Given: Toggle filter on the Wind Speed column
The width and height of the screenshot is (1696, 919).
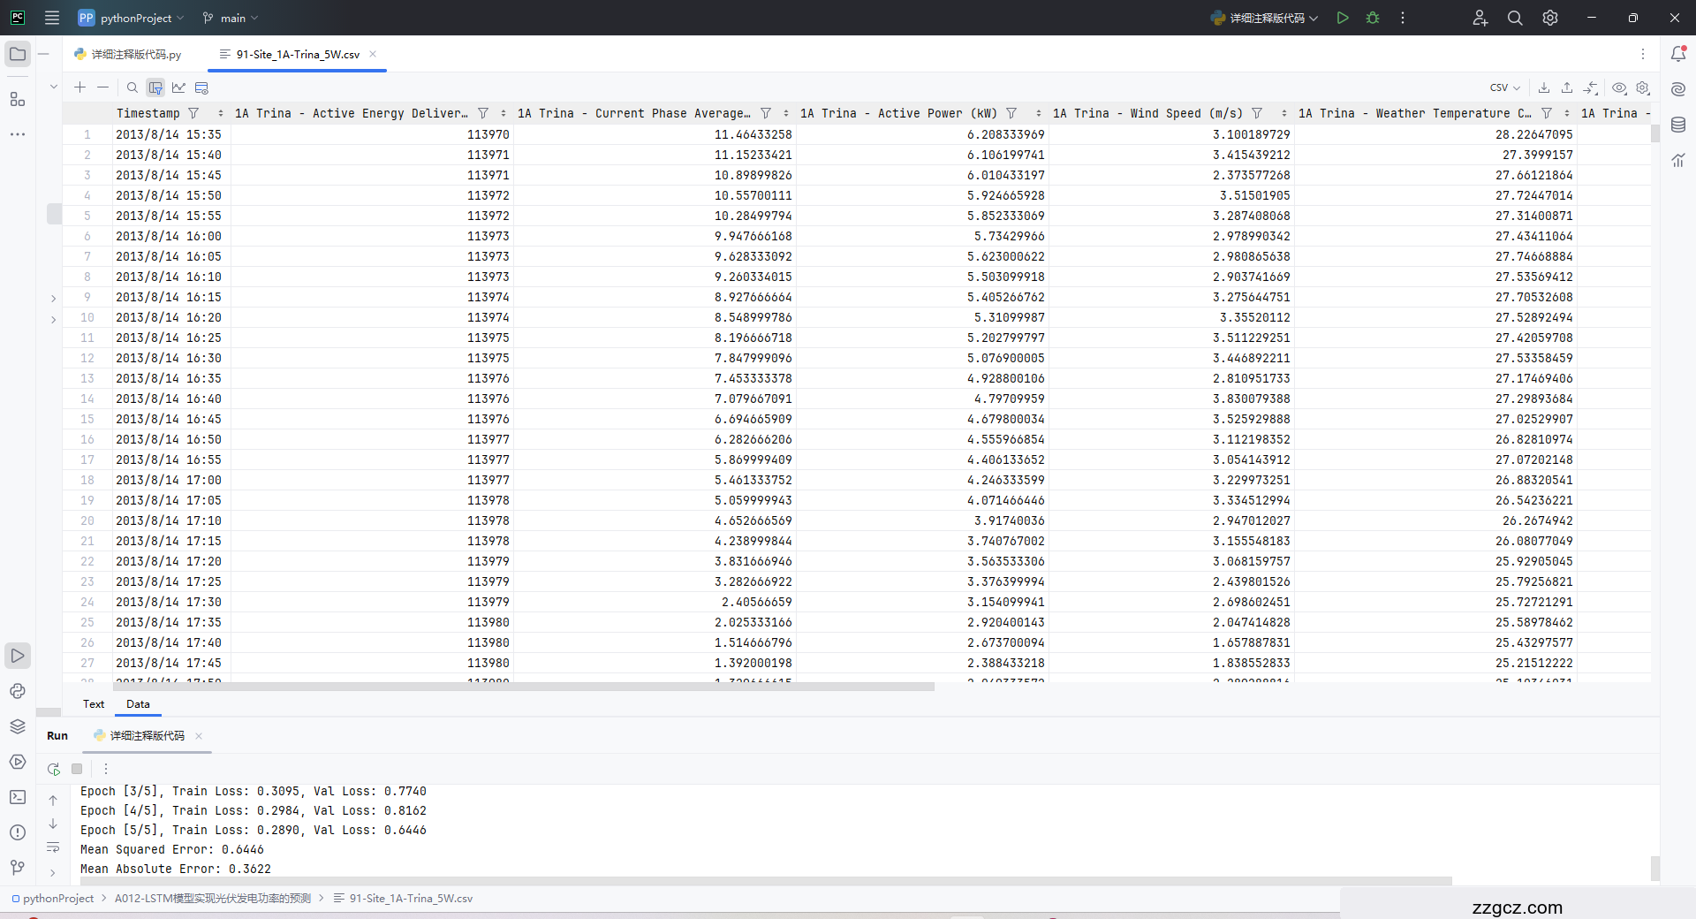Looking at the screenshot, I should click(x=1256, y=113).
